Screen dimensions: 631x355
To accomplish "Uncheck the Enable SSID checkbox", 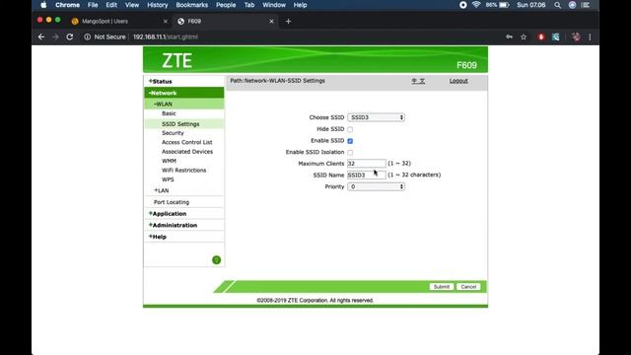I will coord(350,141).
